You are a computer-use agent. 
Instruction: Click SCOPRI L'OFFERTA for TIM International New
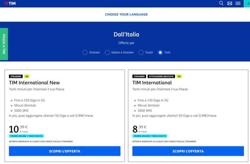click(65, 151)
